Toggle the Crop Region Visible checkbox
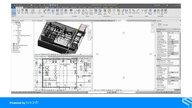Viewport: 192px width, 108px height. coord(168,69)
